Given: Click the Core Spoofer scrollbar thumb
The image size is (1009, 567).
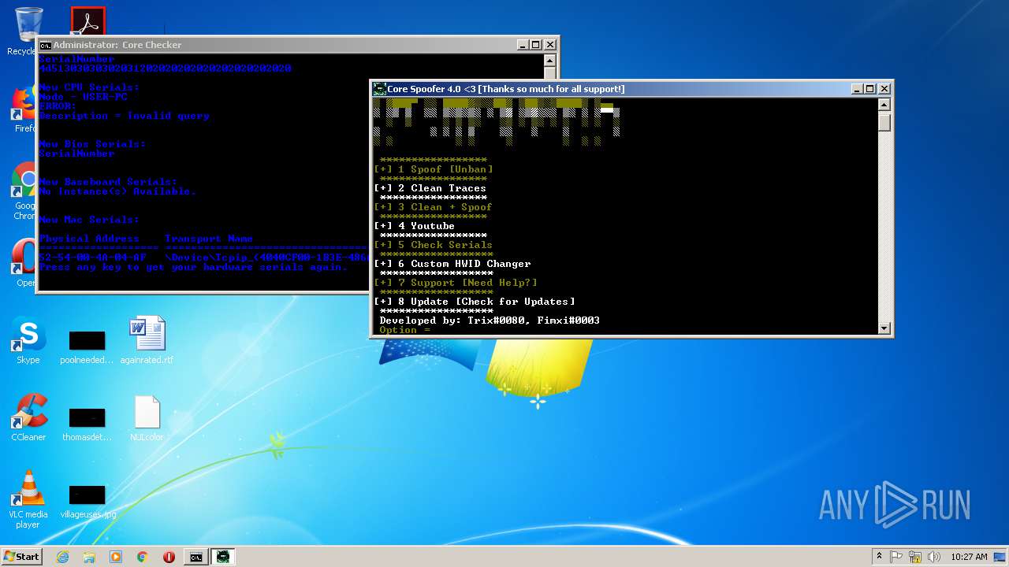Looking at the screenshot, I should pyautogui.click(x=884, y=122).
